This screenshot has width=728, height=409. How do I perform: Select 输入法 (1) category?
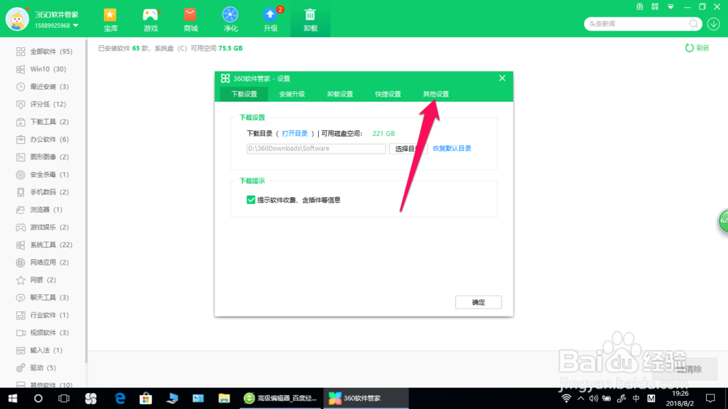tap(39, 351)
